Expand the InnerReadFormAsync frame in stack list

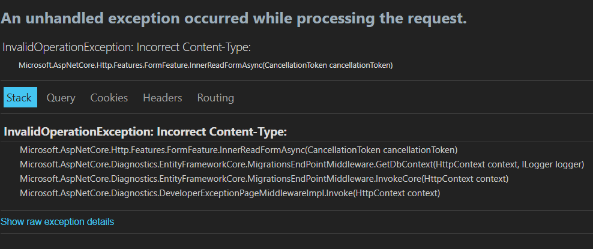click(x=239, y=150)
